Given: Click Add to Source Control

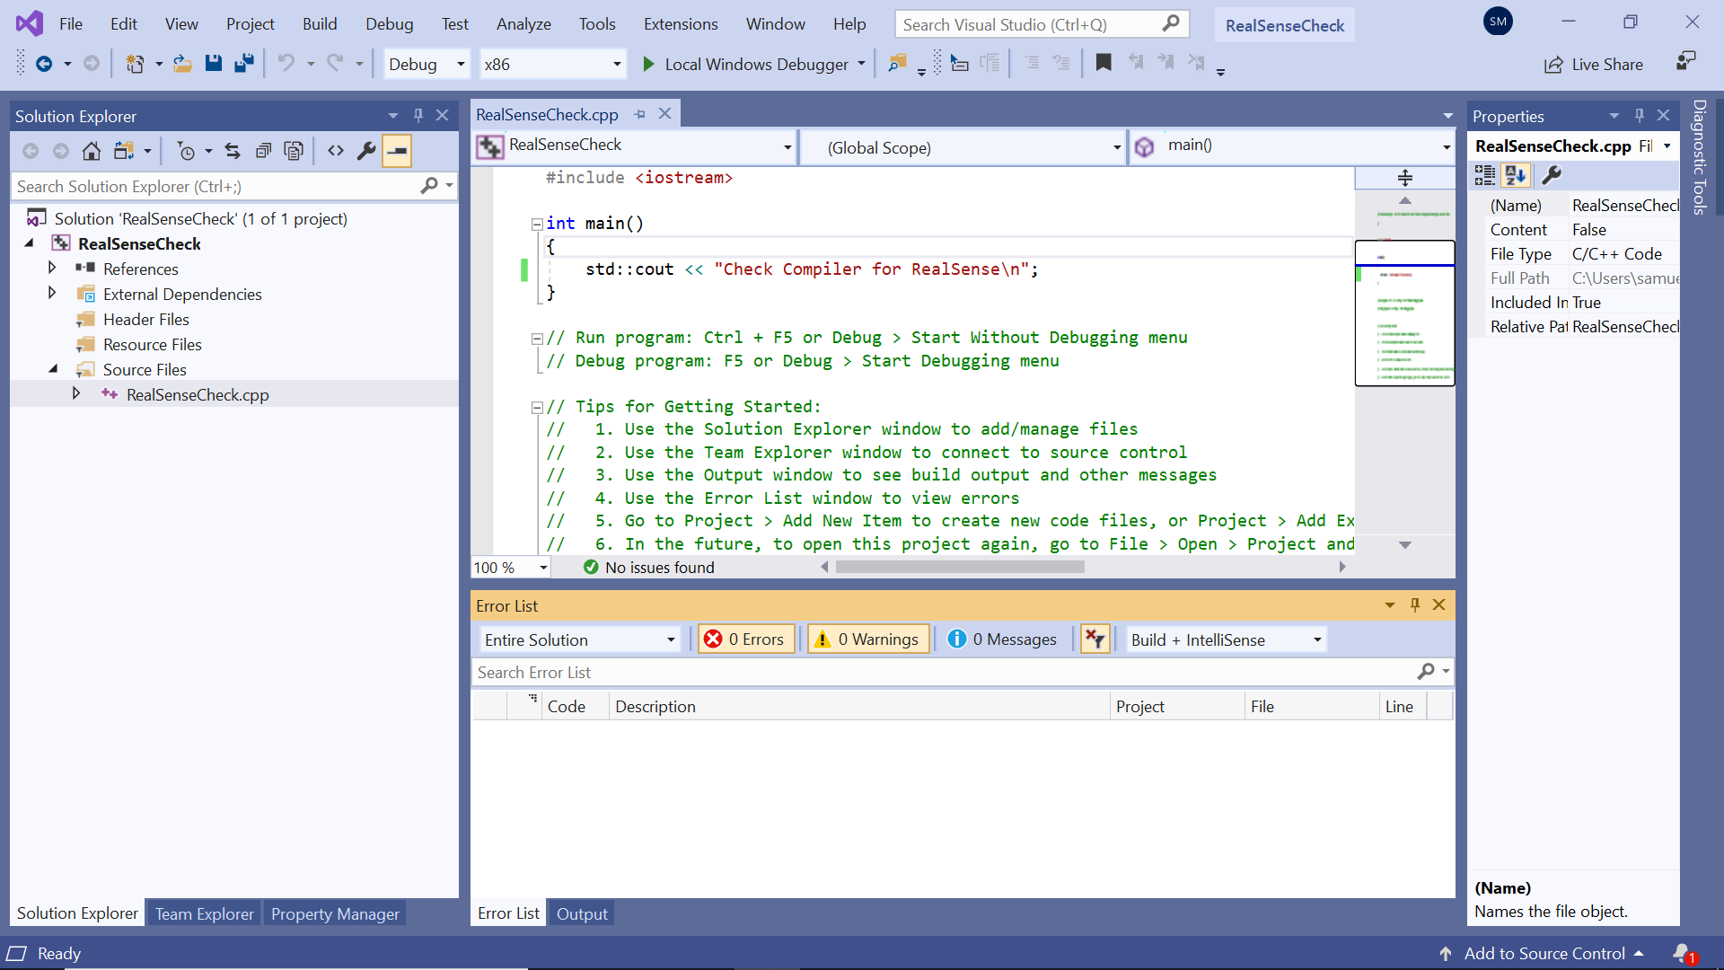Looking at the screenshot, I should pos(1544,953).
